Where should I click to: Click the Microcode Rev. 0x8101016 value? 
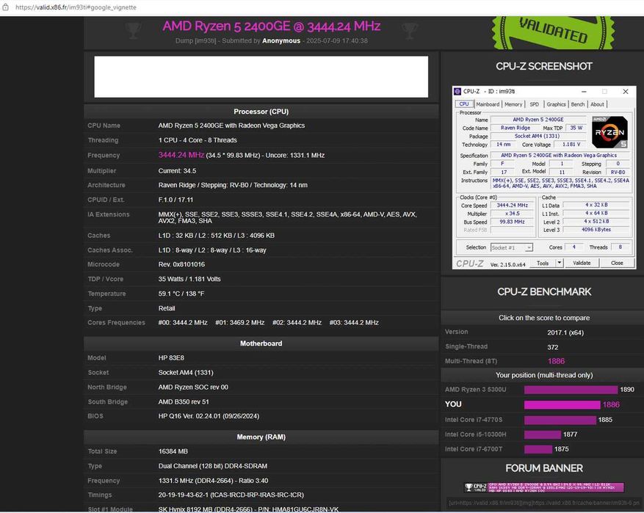pyautogui.click(x=181, y=264)
